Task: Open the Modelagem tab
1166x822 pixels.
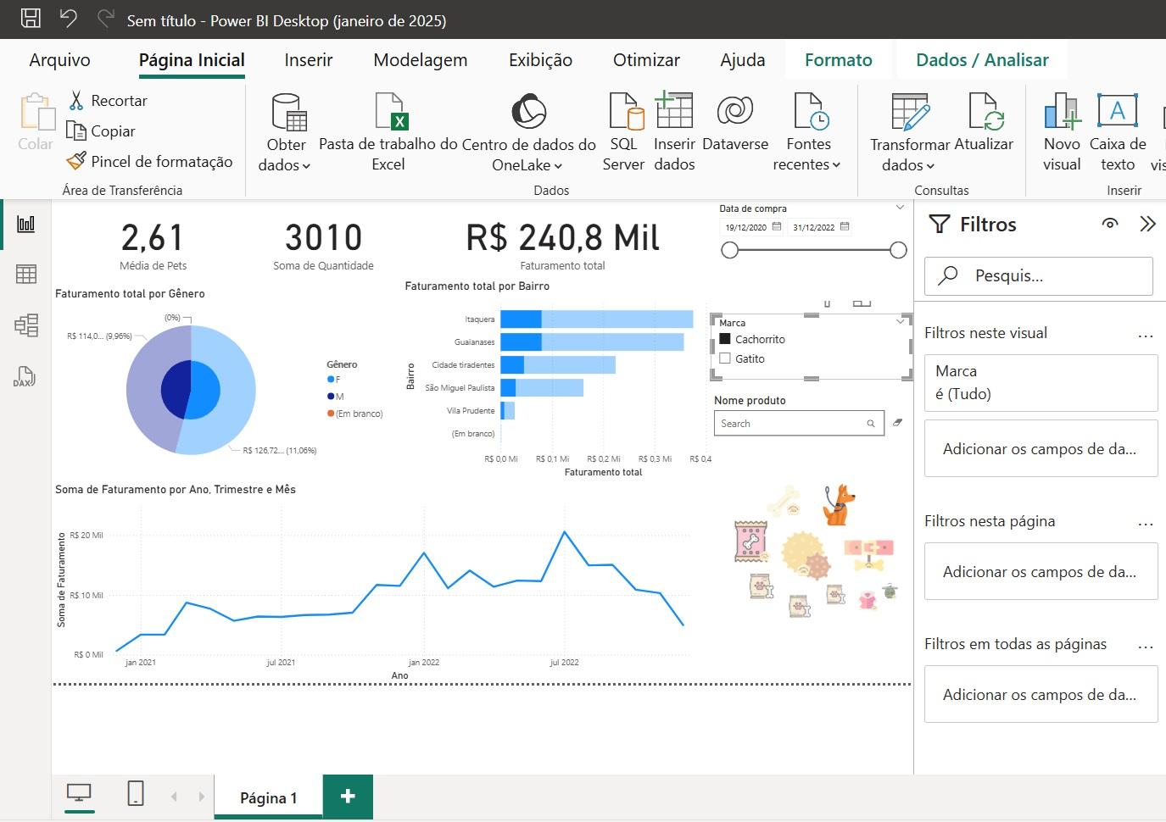Action: pos(421,60)
